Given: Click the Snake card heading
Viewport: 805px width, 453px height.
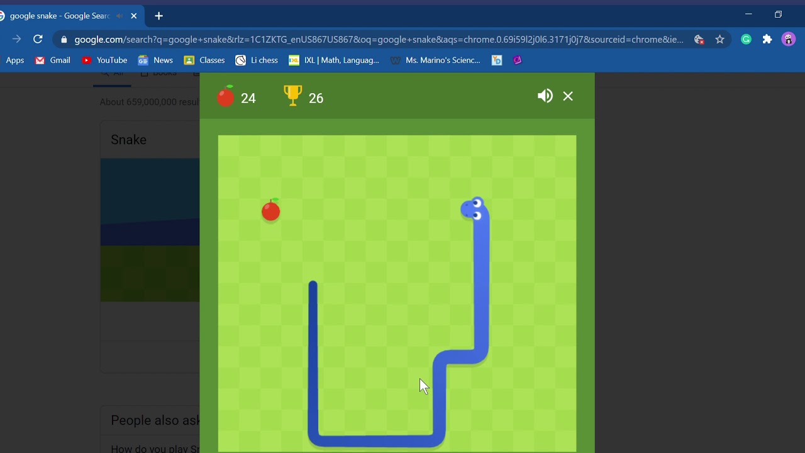Looking at the screenshot, I should click(x=128, y=140).
